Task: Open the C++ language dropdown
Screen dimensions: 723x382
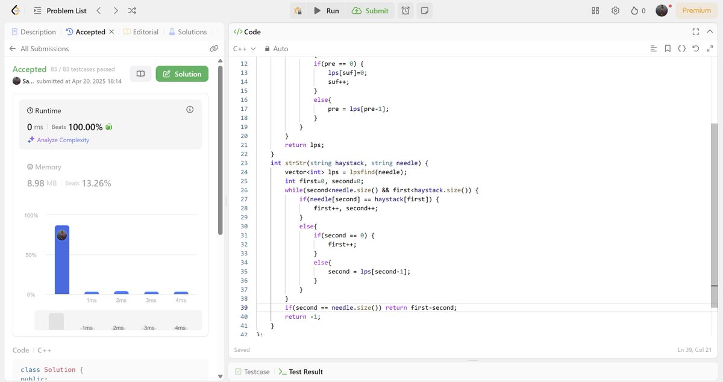Action: click(x=245, y=49)
